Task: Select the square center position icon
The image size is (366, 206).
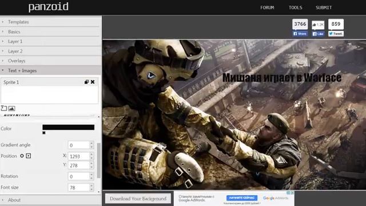Action: pos(29,156)
